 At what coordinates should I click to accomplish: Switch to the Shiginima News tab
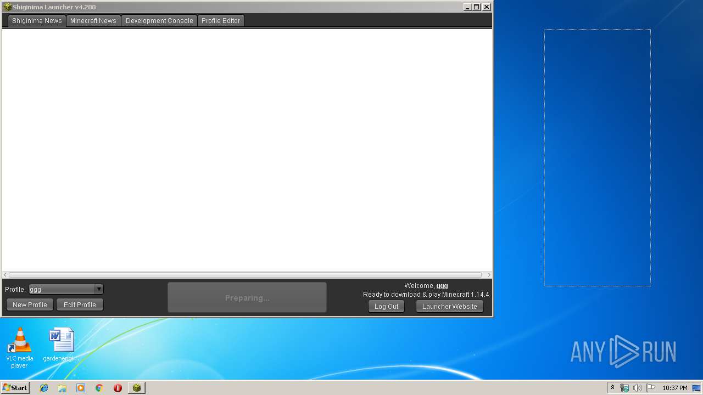(x=37, y=21)
